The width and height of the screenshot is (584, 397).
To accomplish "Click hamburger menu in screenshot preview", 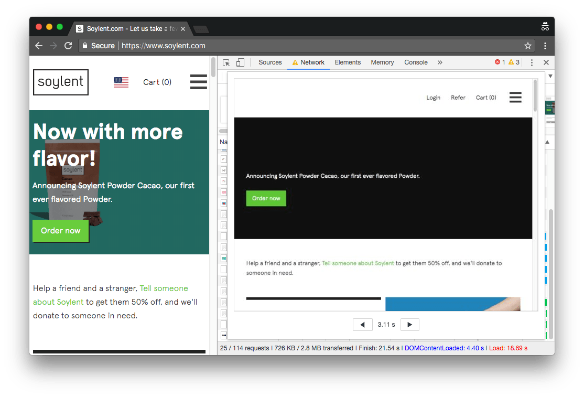I will click(515, 97).
